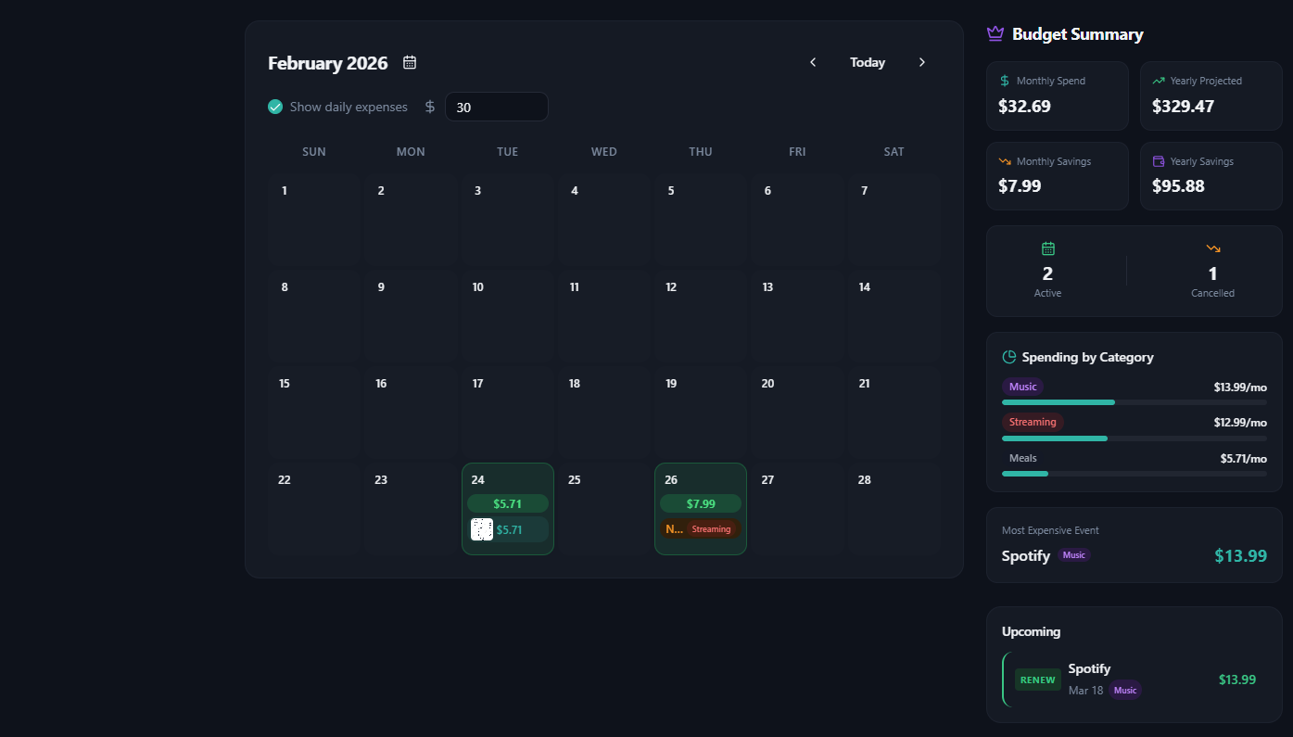1293x737 pixels.
Task: Click the Meals spending progress bar
Action: (1135, 474)
